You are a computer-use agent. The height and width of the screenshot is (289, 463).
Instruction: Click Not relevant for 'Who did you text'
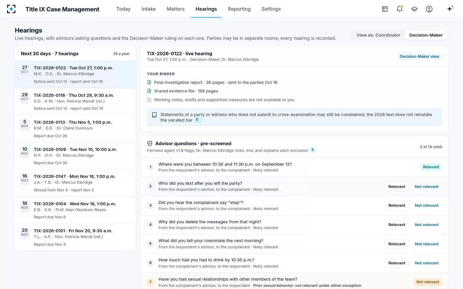[x=427, y=187]
